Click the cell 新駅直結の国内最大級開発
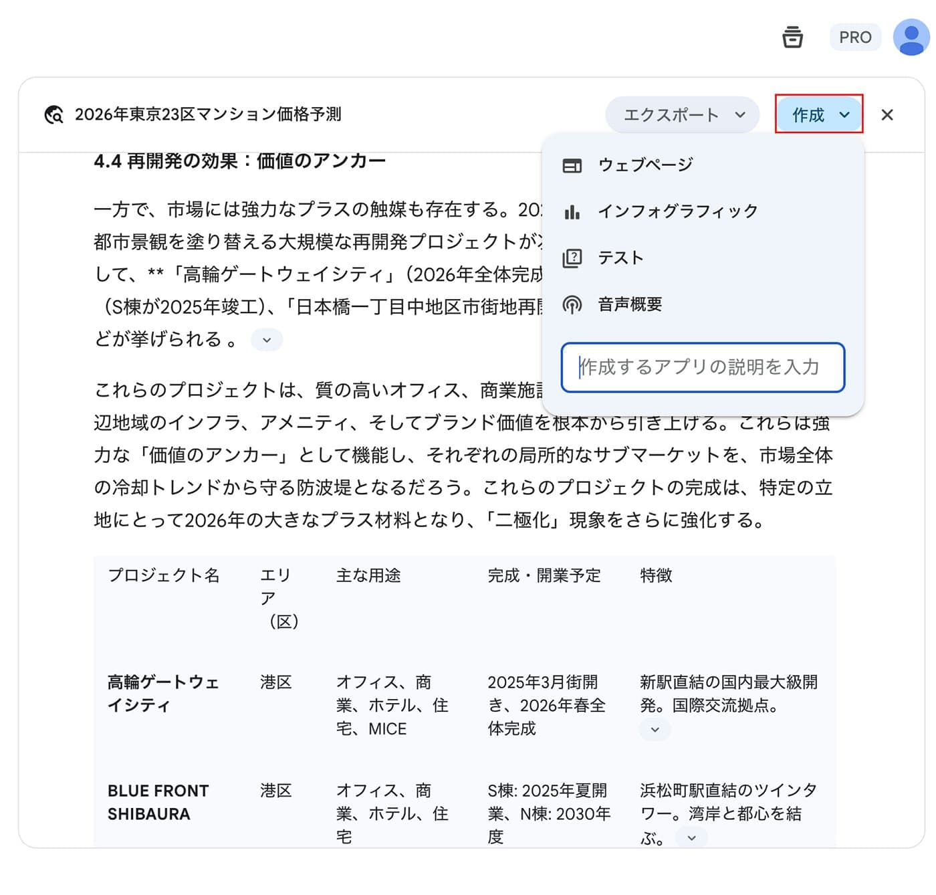The image size is (936, 895). 729,694
